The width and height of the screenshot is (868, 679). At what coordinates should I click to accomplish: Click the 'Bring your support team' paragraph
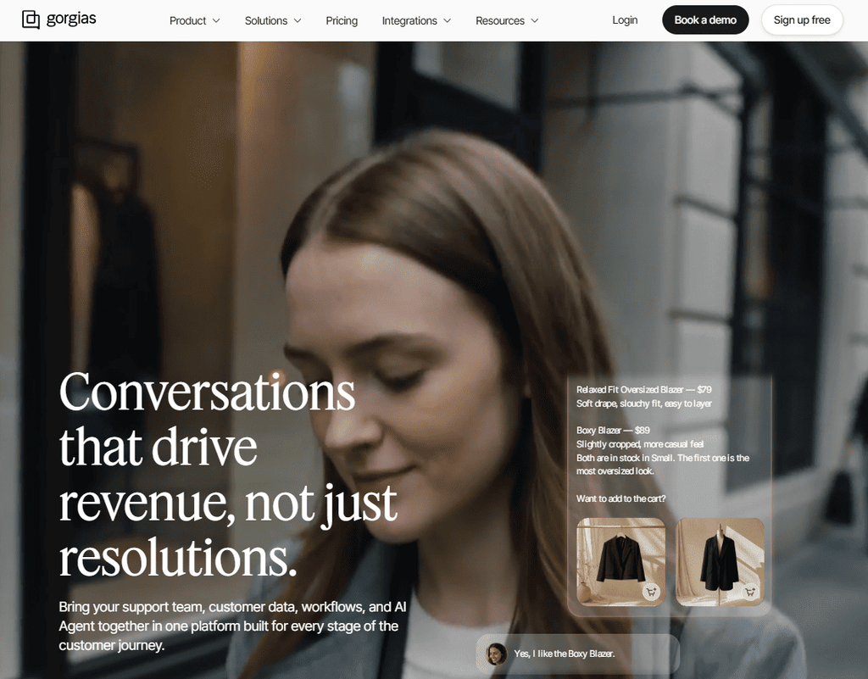tap(232, 626)
